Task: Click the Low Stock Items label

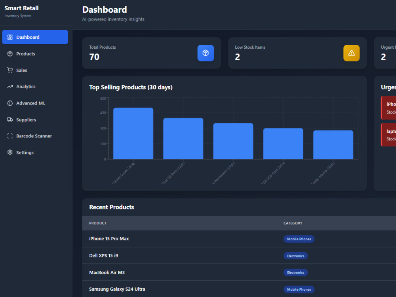Action: [250, 47]
